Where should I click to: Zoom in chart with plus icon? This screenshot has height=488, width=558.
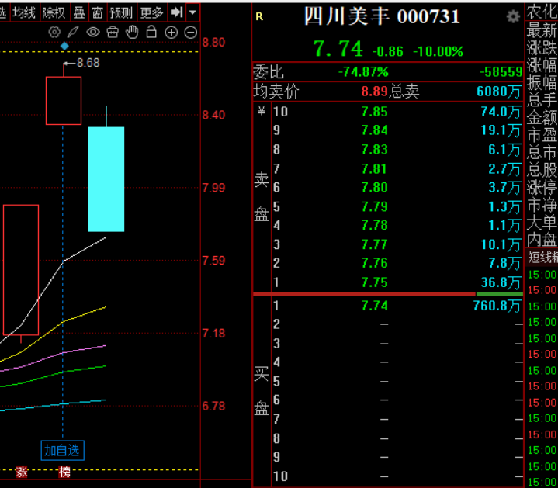[x=172, y=33]
